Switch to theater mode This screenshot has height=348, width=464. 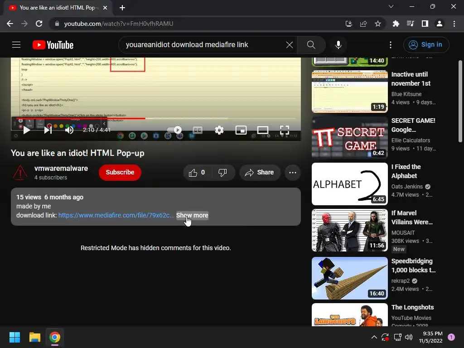263,130
